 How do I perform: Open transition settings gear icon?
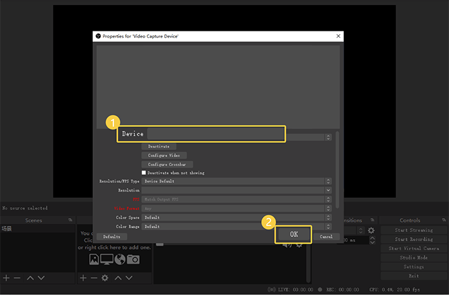(x=371, y=230)
